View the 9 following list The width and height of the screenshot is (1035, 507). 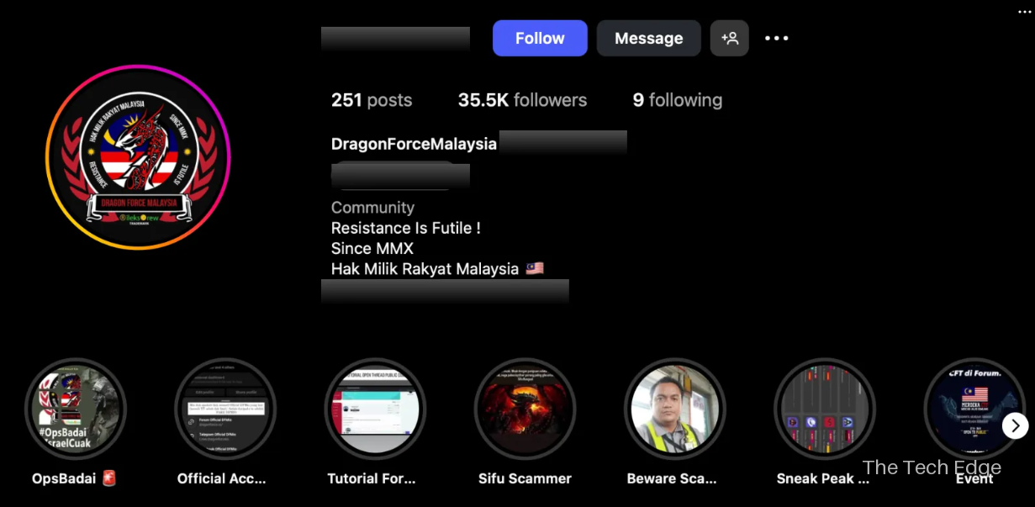click(678, 100)
